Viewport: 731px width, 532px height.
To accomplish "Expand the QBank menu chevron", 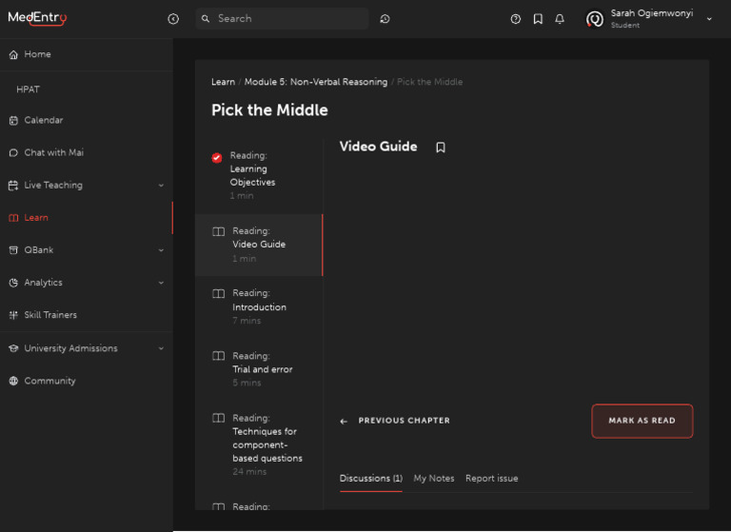I will point(161,250).
